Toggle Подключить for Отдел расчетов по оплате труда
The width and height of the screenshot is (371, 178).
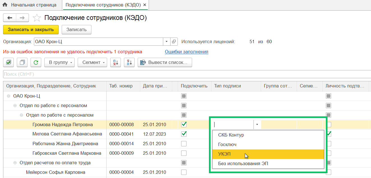tap(184, 163)
